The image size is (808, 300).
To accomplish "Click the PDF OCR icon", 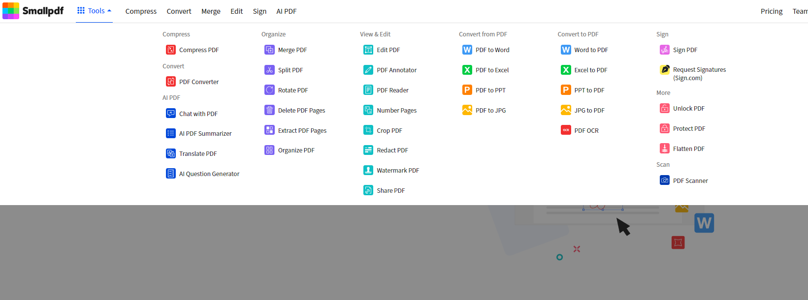I will pyautogui.click(x=566, y=130).
